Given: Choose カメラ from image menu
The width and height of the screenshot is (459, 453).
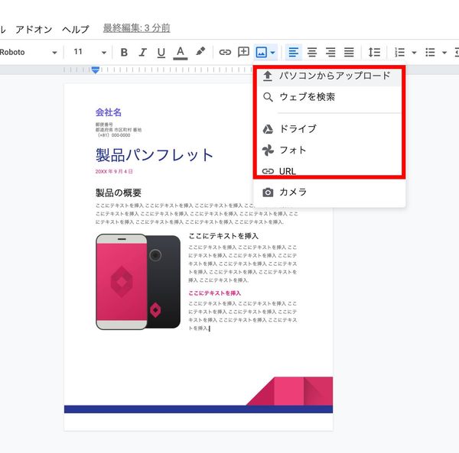Looking at the screenshot, I should click(329, 192).
